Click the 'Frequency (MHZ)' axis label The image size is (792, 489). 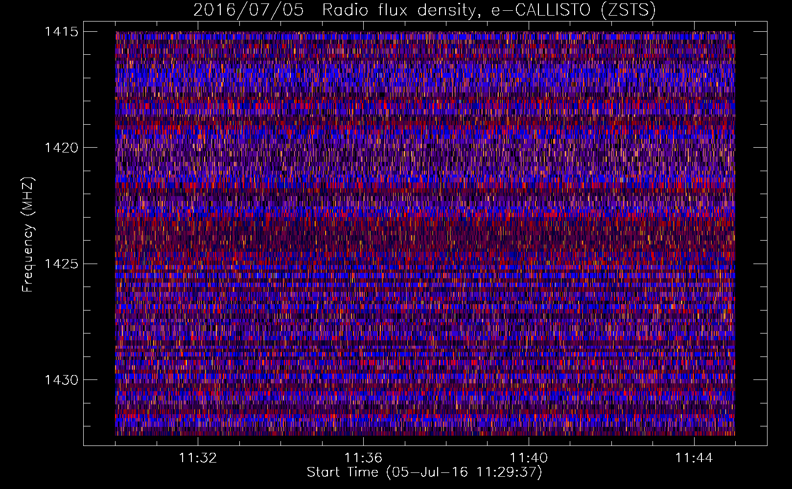[x=28, y=234]
